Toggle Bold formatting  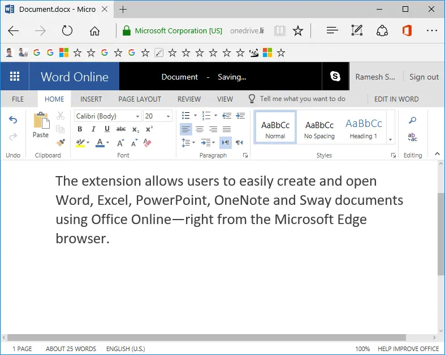(x=80, y=129)
